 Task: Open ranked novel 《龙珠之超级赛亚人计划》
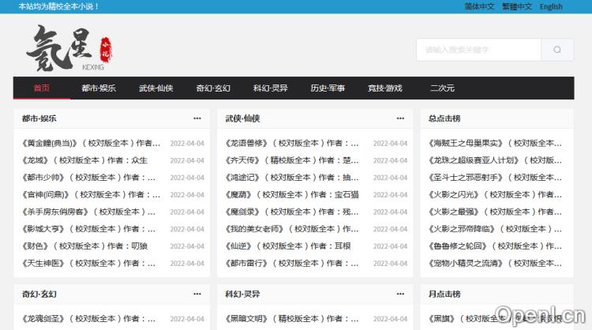pos(495,160)
